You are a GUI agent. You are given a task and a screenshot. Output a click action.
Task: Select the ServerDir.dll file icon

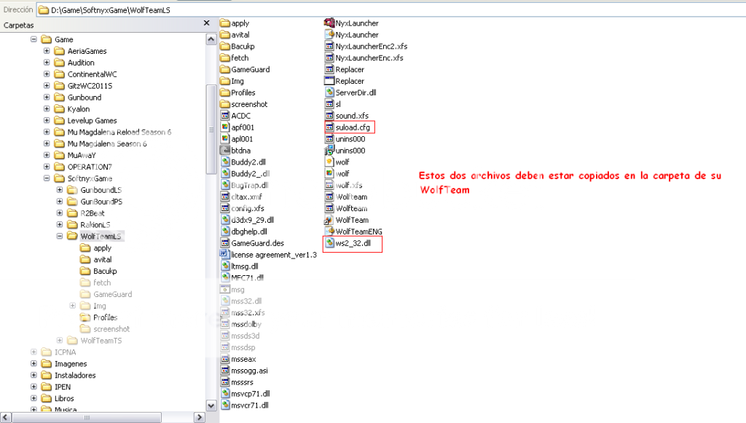(x=329, y=92)
